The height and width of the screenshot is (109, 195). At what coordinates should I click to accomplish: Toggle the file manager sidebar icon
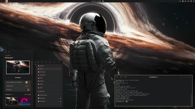pyautogui.click(x=38, y=62)
